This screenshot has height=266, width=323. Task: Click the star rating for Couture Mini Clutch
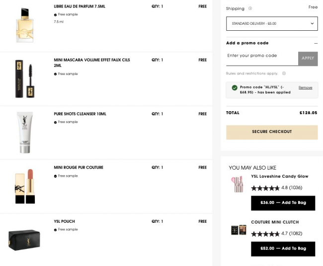pyautogui.click(x=265, y=234)
